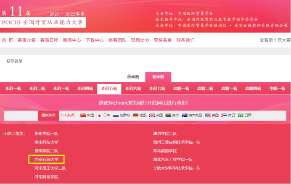Image resolution: width=291 pixels, height=184 pixels.
Task: Open 下载中心 in the navigation menu
Action: pyautogui.click(x=95, y=40)
